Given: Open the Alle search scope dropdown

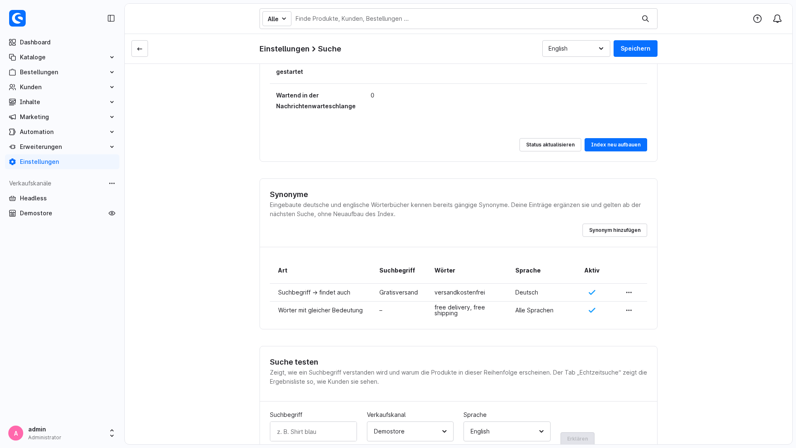Looking at the screenshot, I should point(277,19).
